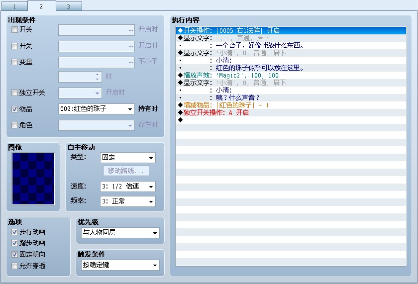Click the variable selection field's ellipsis button

coord(130,63)
